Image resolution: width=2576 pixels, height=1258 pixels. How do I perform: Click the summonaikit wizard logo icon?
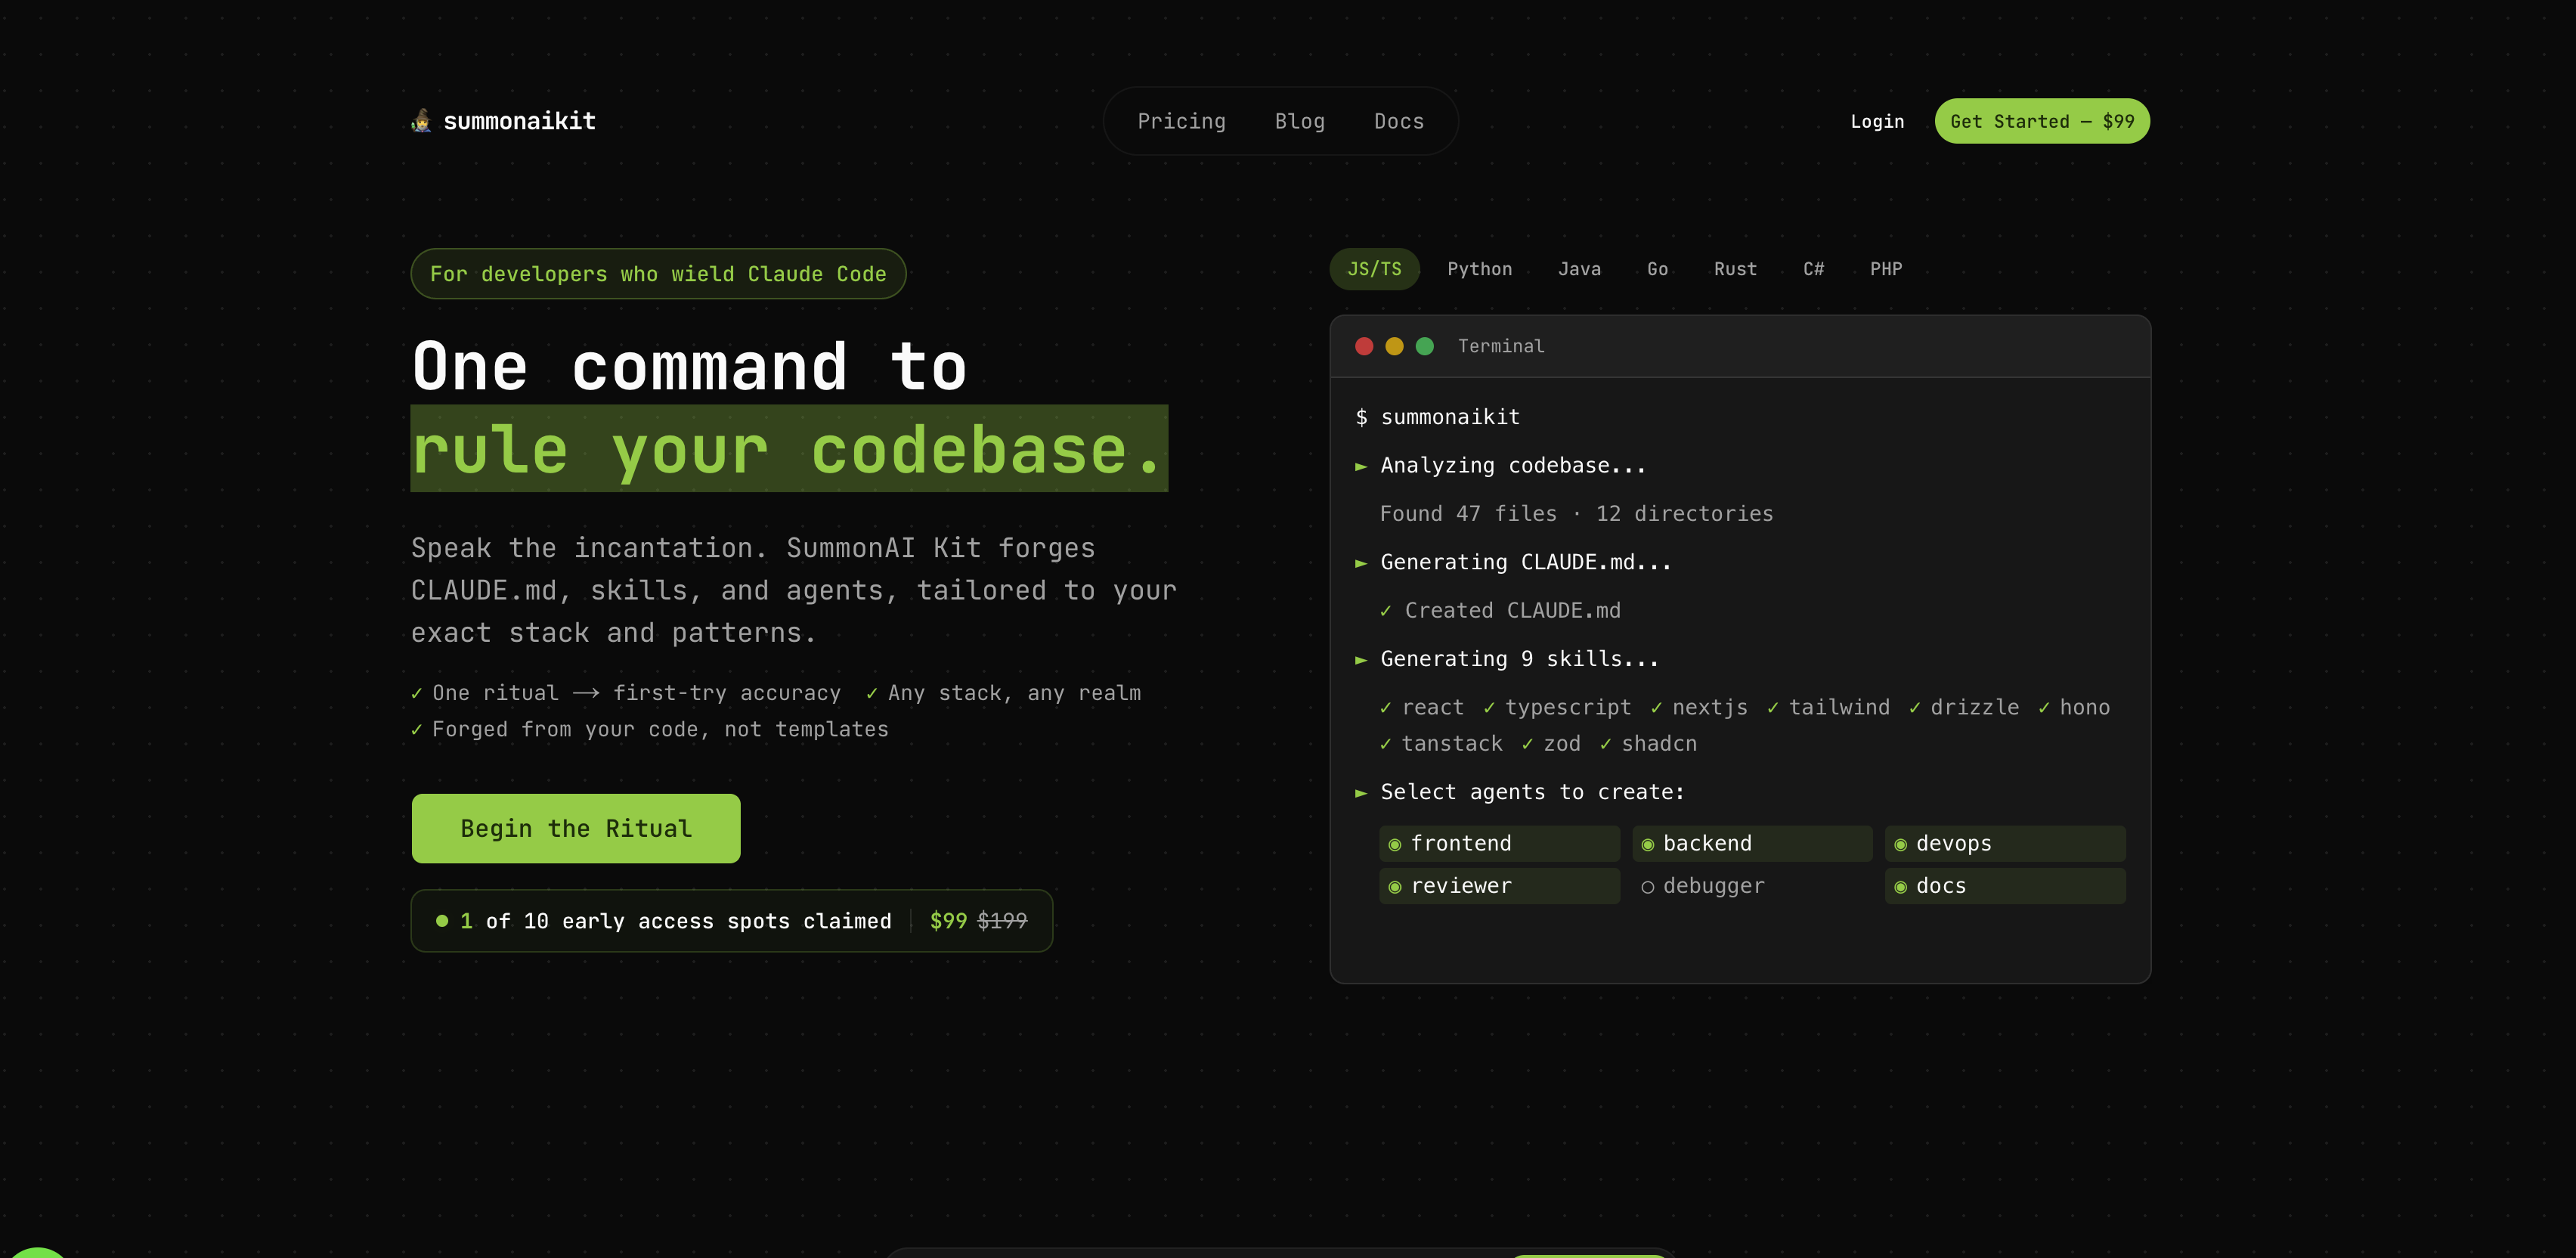pos(421,121)
